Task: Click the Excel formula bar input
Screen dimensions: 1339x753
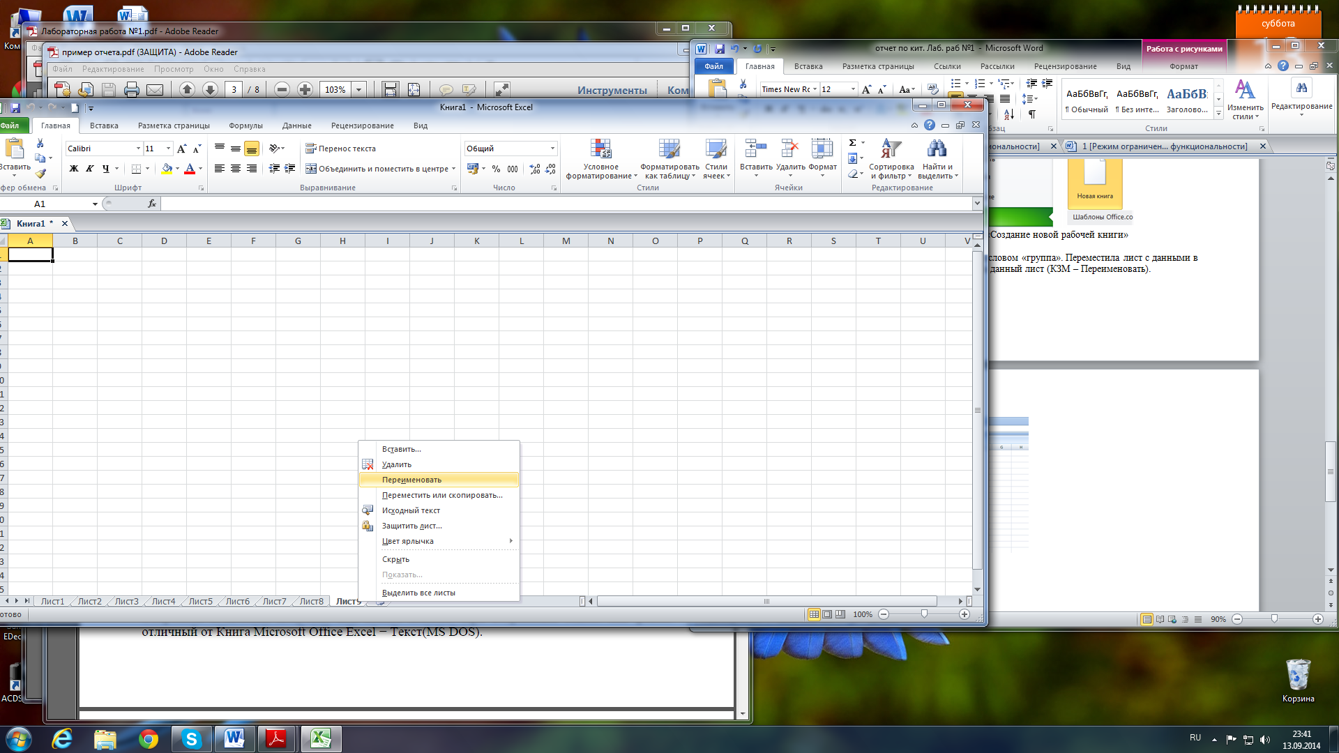Action: pos(566,204)
